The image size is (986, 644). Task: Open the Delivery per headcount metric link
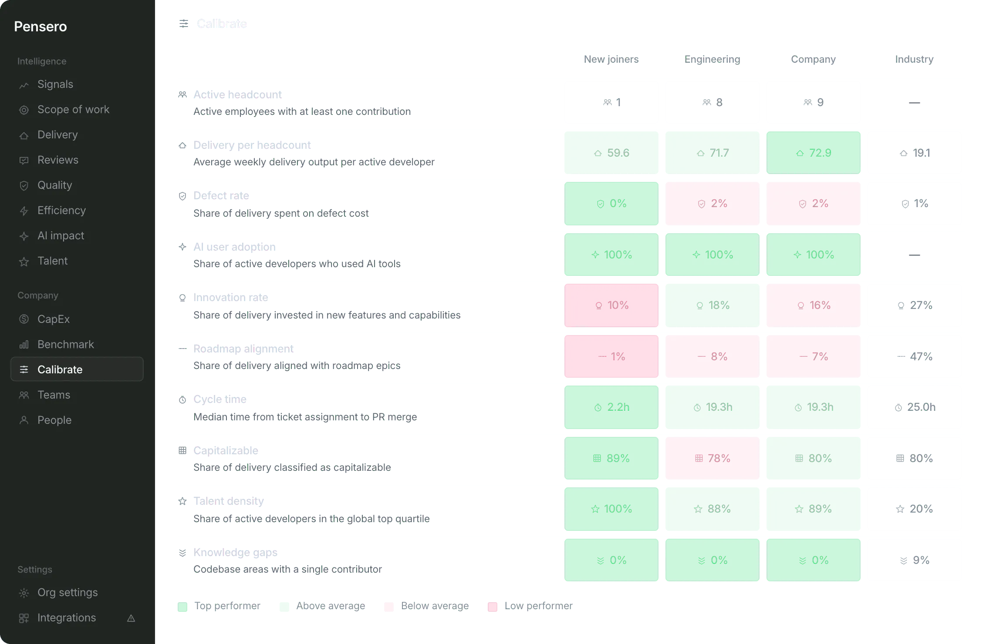coord(252,145)
